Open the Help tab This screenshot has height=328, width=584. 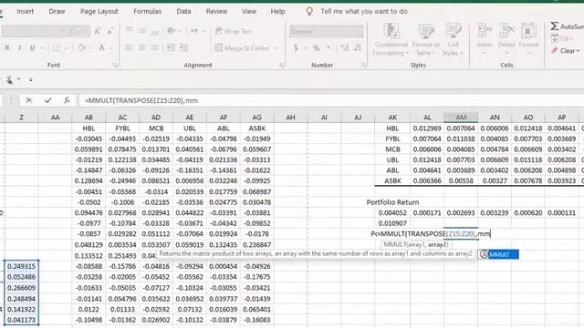coord(277,11)
